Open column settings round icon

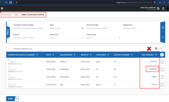(162, 55)
